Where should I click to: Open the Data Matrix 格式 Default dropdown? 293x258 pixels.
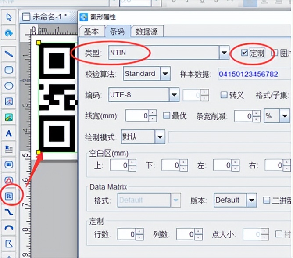(x=175, y=200)
